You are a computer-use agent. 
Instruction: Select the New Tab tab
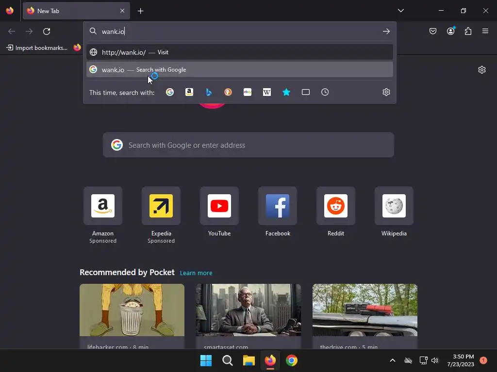pos(76,11)
